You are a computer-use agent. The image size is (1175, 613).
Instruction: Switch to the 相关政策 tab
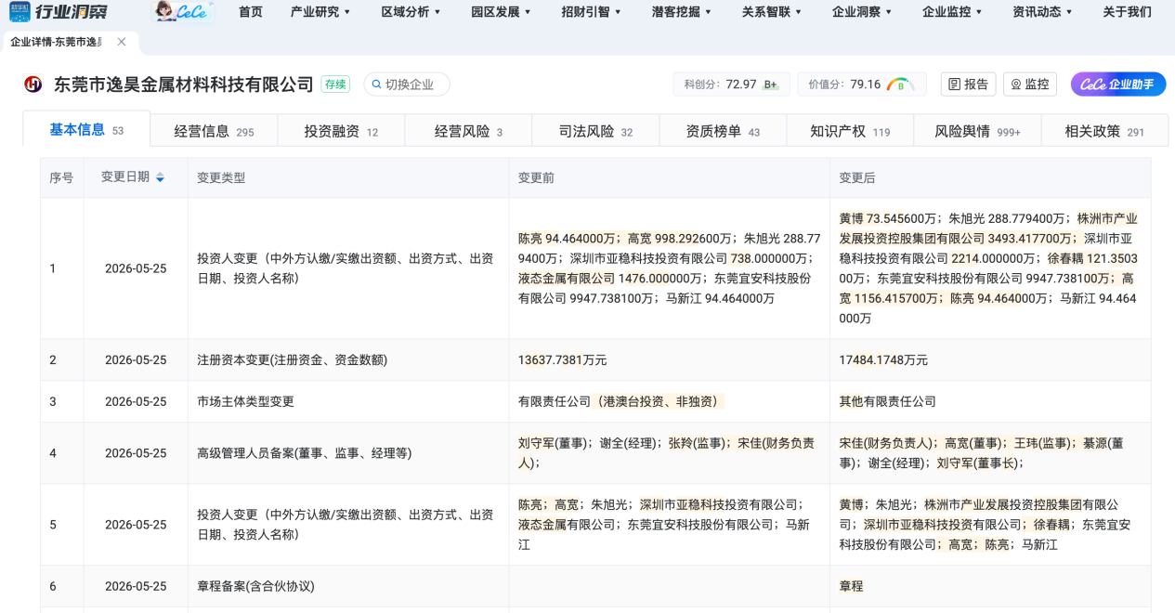click(1104, 132)
